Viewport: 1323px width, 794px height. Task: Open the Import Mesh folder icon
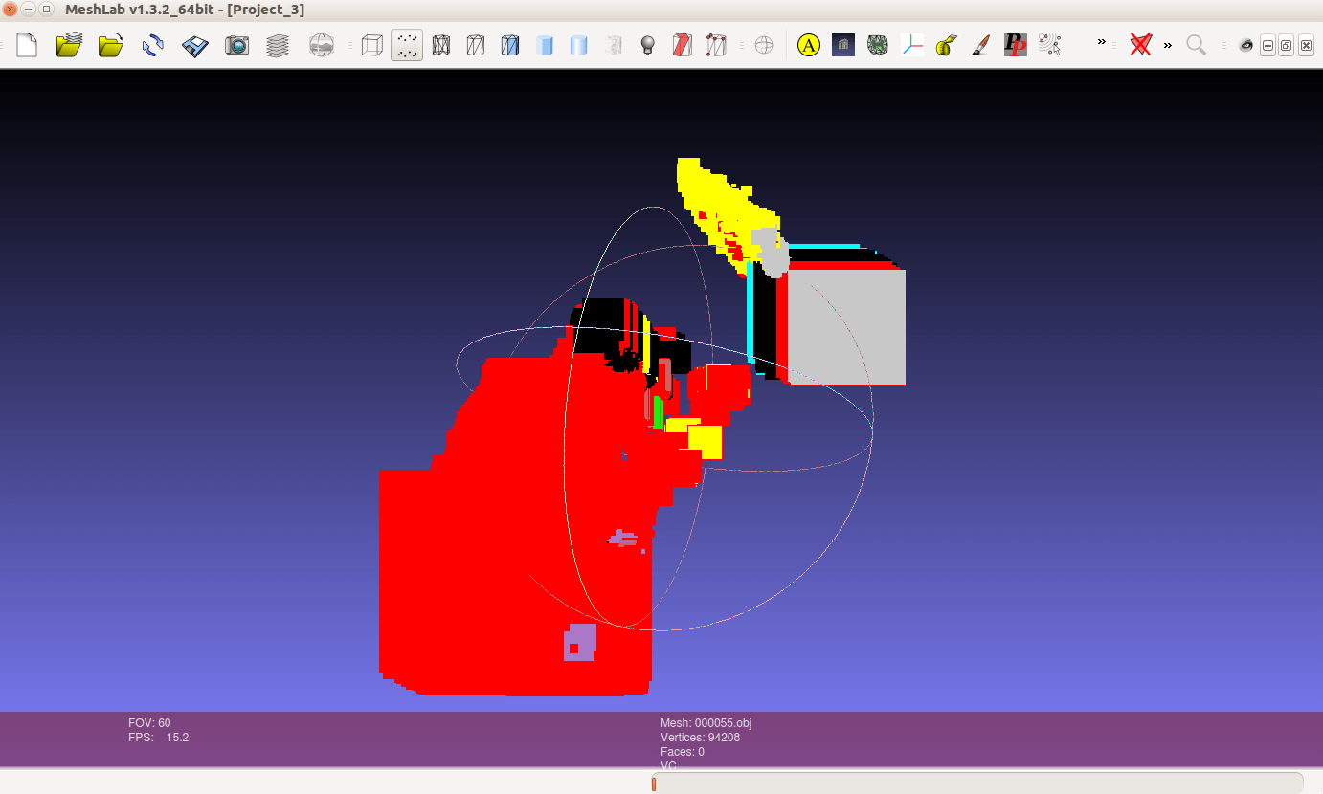[x=69, y=45]
